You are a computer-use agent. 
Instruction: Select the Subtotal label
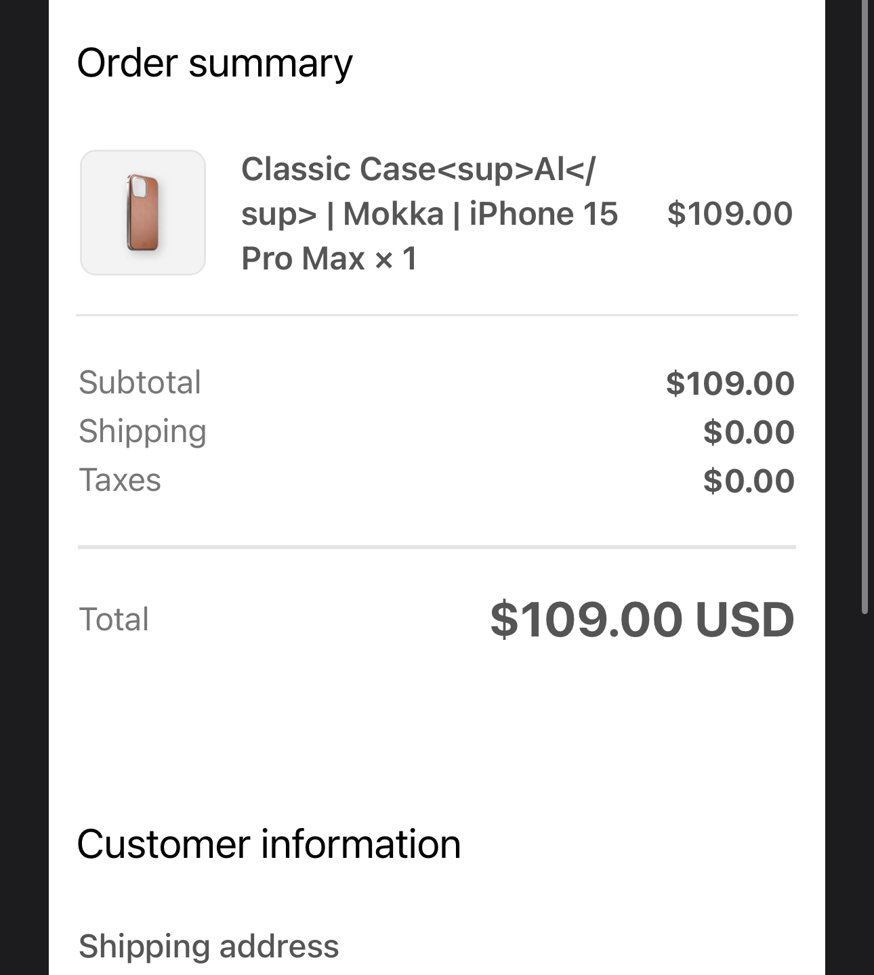(140, 383)
